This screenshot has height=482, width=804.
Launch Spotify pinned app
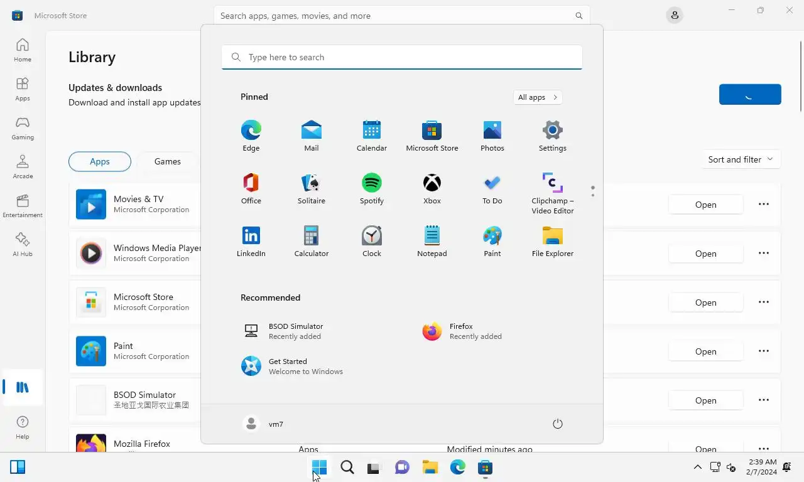click(x=372, y=189)
